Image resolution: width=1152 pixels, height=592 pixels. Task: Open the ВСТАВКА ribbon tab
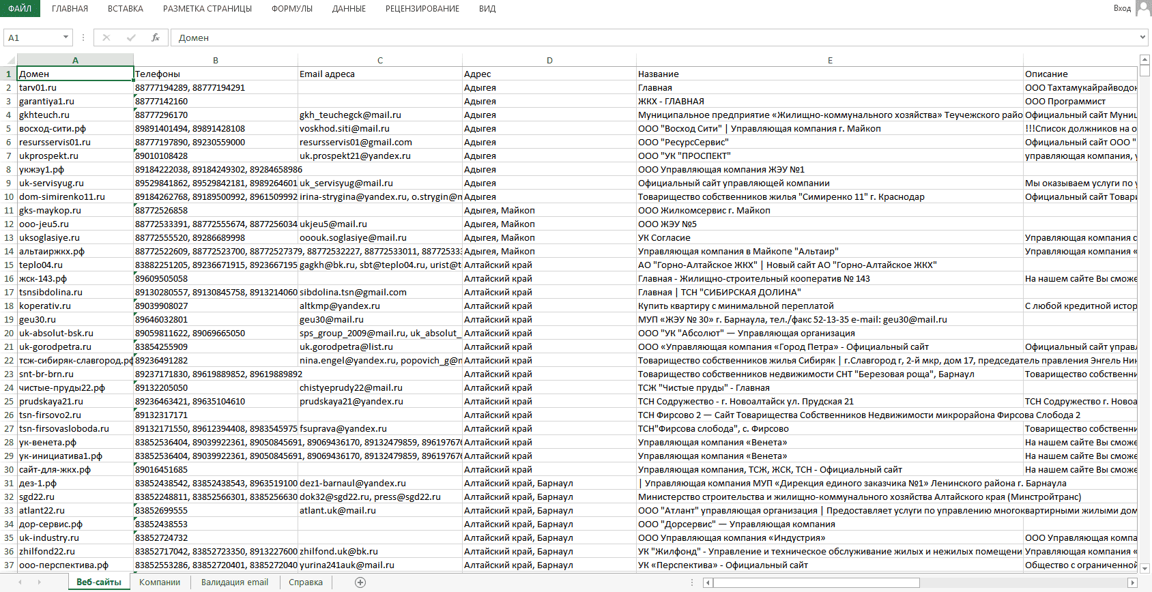126,9
